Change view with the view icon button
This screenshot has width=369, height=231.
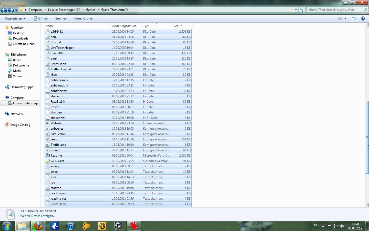click(340, 18)
